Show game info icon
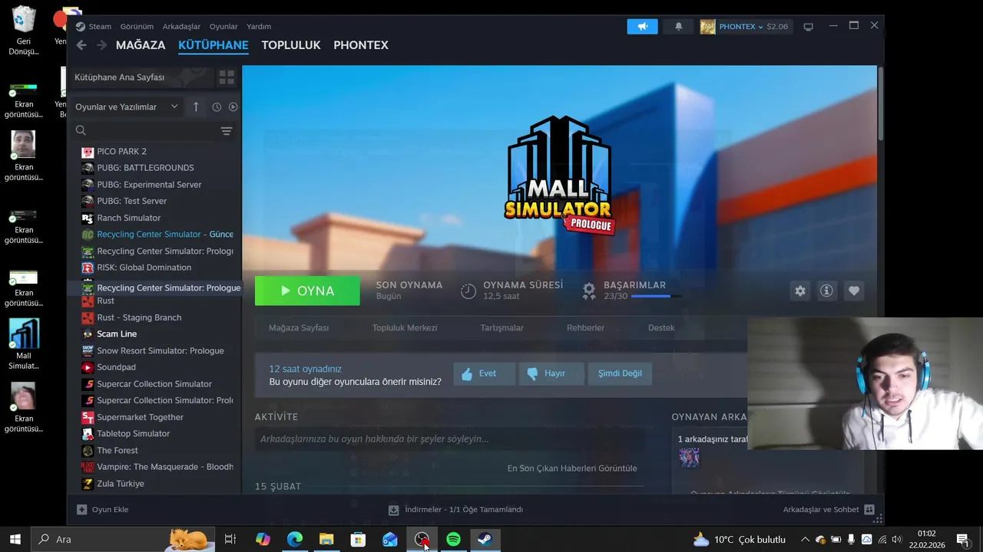The height and width of the screenshot is (552, 983). (x=826, y=291)
